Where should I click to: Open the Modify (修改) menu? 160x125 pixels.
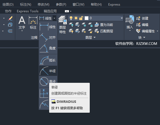43,5
